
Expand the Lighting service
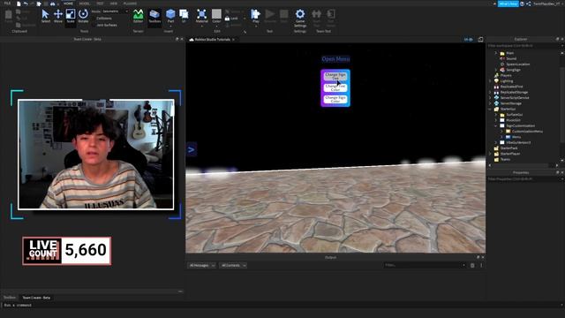pyautogui.click(x=490, y=81)
